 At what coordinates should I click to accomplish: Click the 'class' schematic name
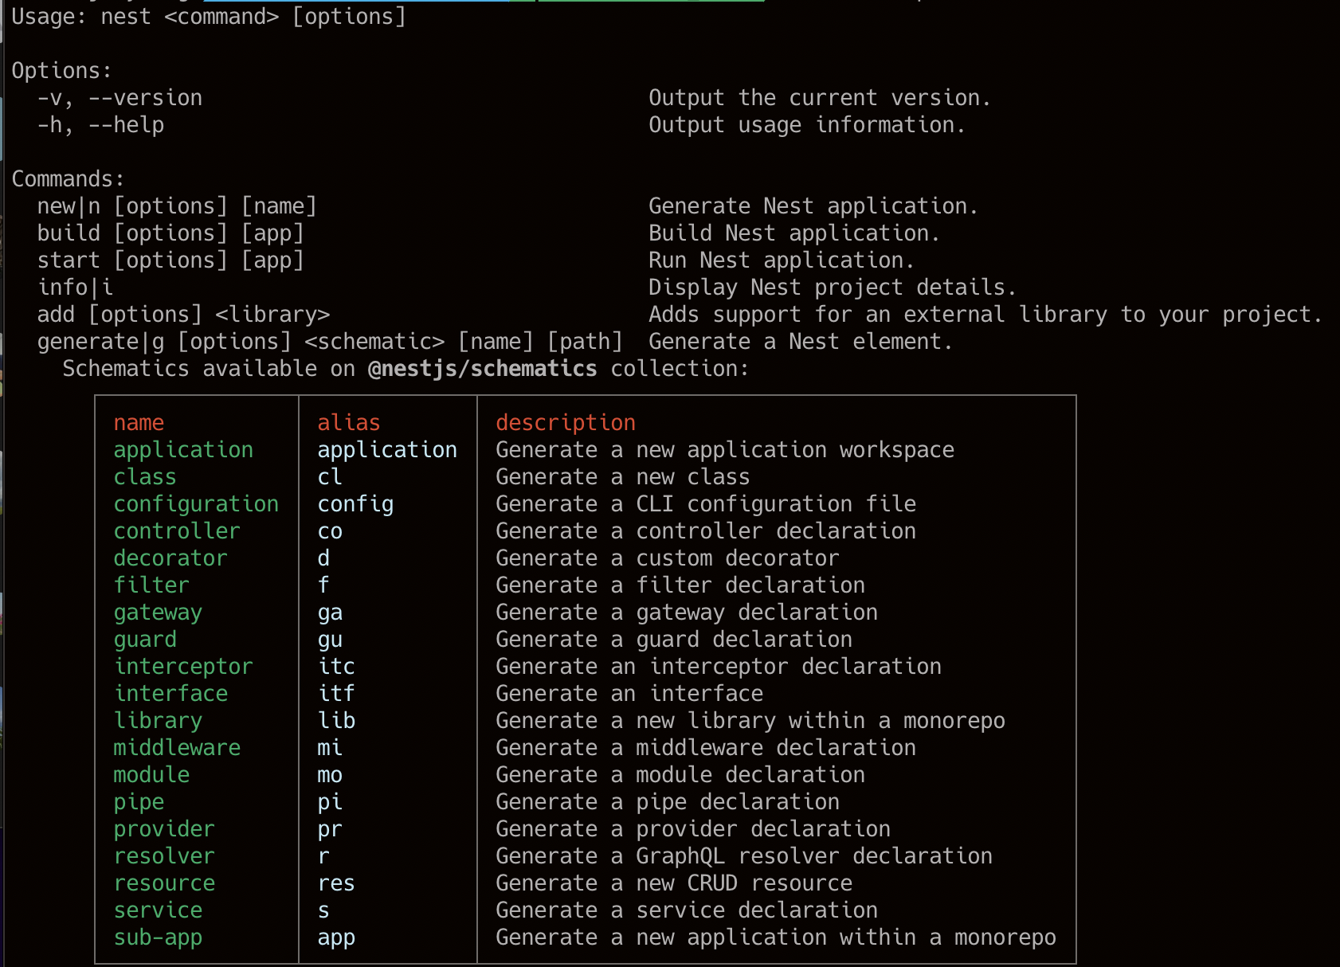point(145,477)
